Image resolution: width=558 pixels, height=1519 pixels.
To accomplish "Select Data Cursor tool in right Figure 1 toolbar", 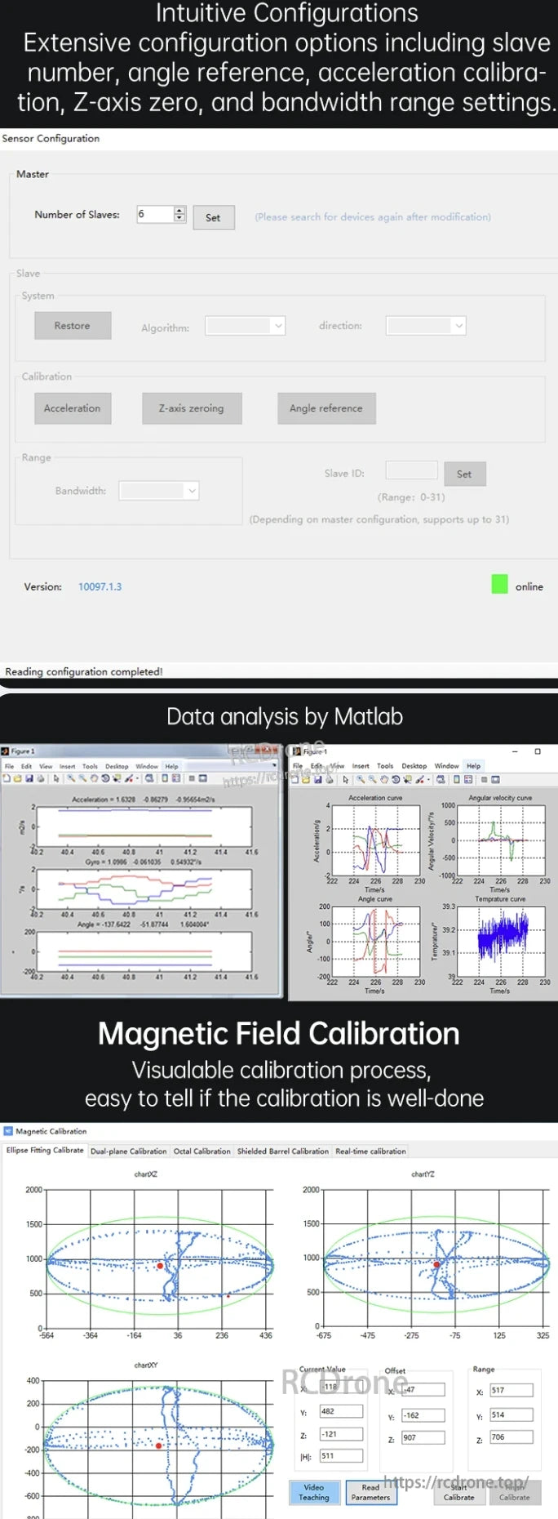I will (x=407, y=780).
